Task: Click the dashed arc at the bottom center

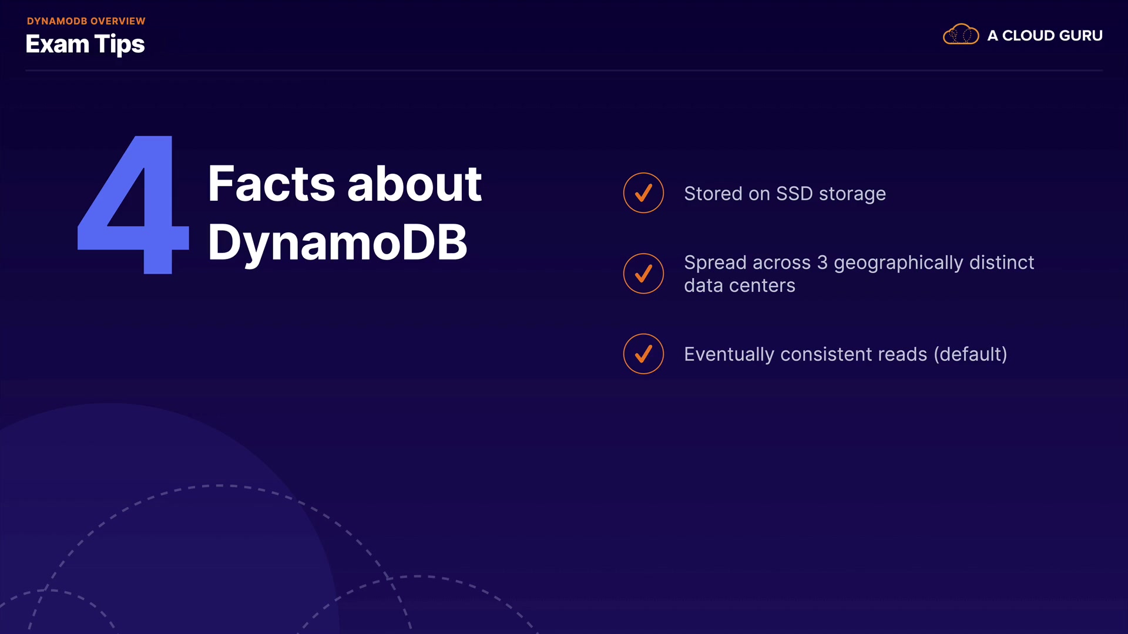Action: (x=417, y=576)
